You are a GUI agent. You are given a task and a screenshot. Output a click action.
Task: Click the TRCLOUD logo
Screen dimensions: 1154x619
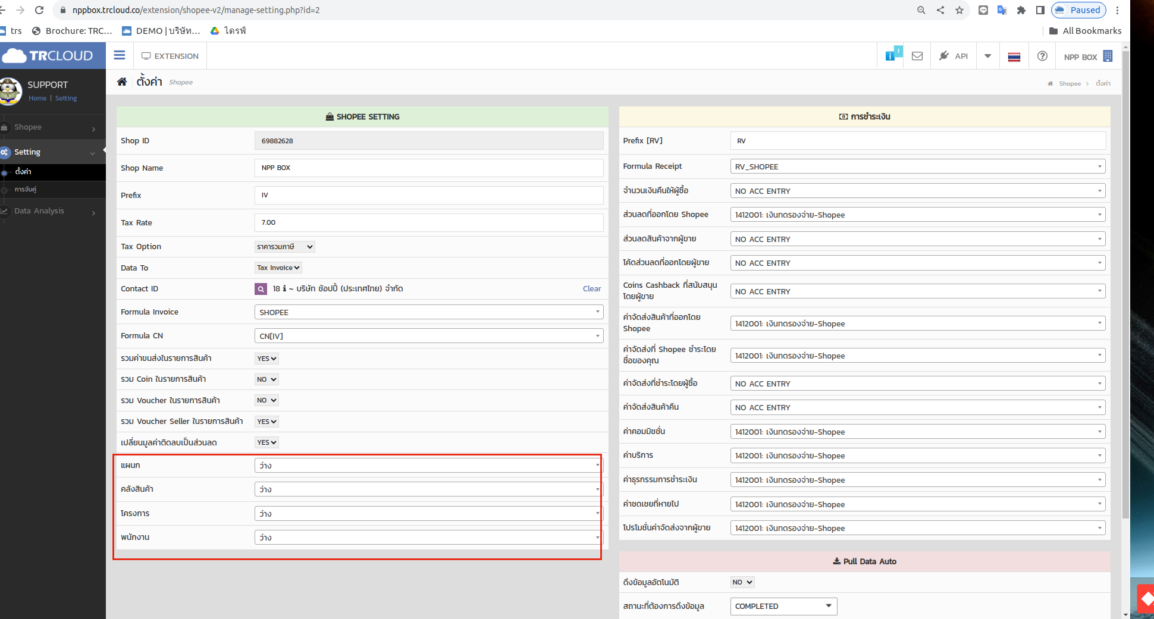click(x=48, y=56)
